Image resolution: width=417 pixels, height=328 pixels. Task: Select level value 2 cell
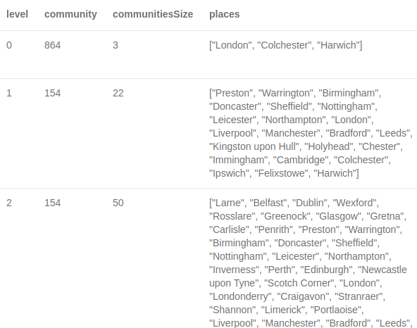(9, 203)
